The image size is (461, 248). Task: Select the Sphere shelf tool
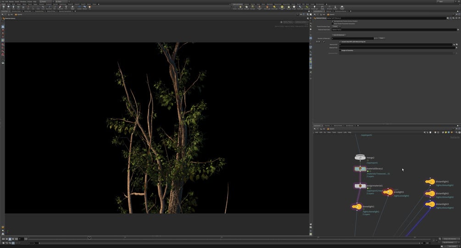(x=8, y=7)
